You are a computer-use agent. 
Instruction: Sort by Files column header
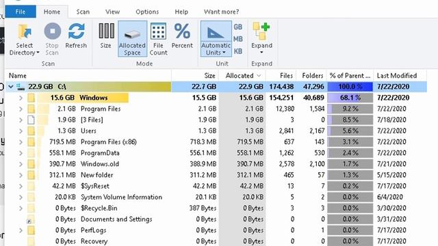point(281,76)
